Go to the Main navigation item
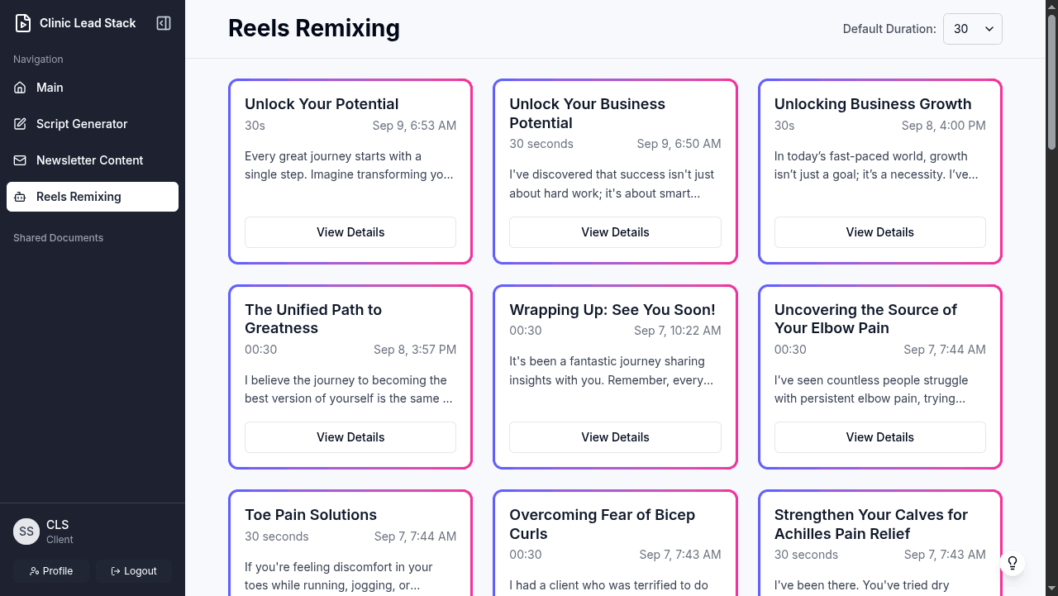The width and height of the screenshot is (1058, 596). [50, 88]
